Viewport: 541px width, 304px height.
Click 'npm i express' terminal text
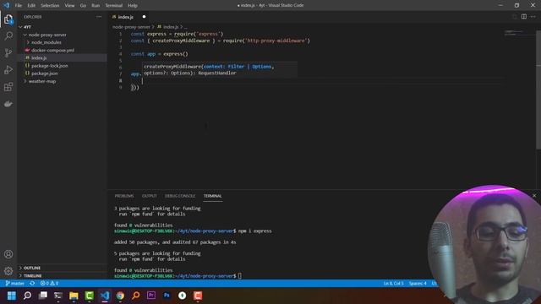click(254, 231)
